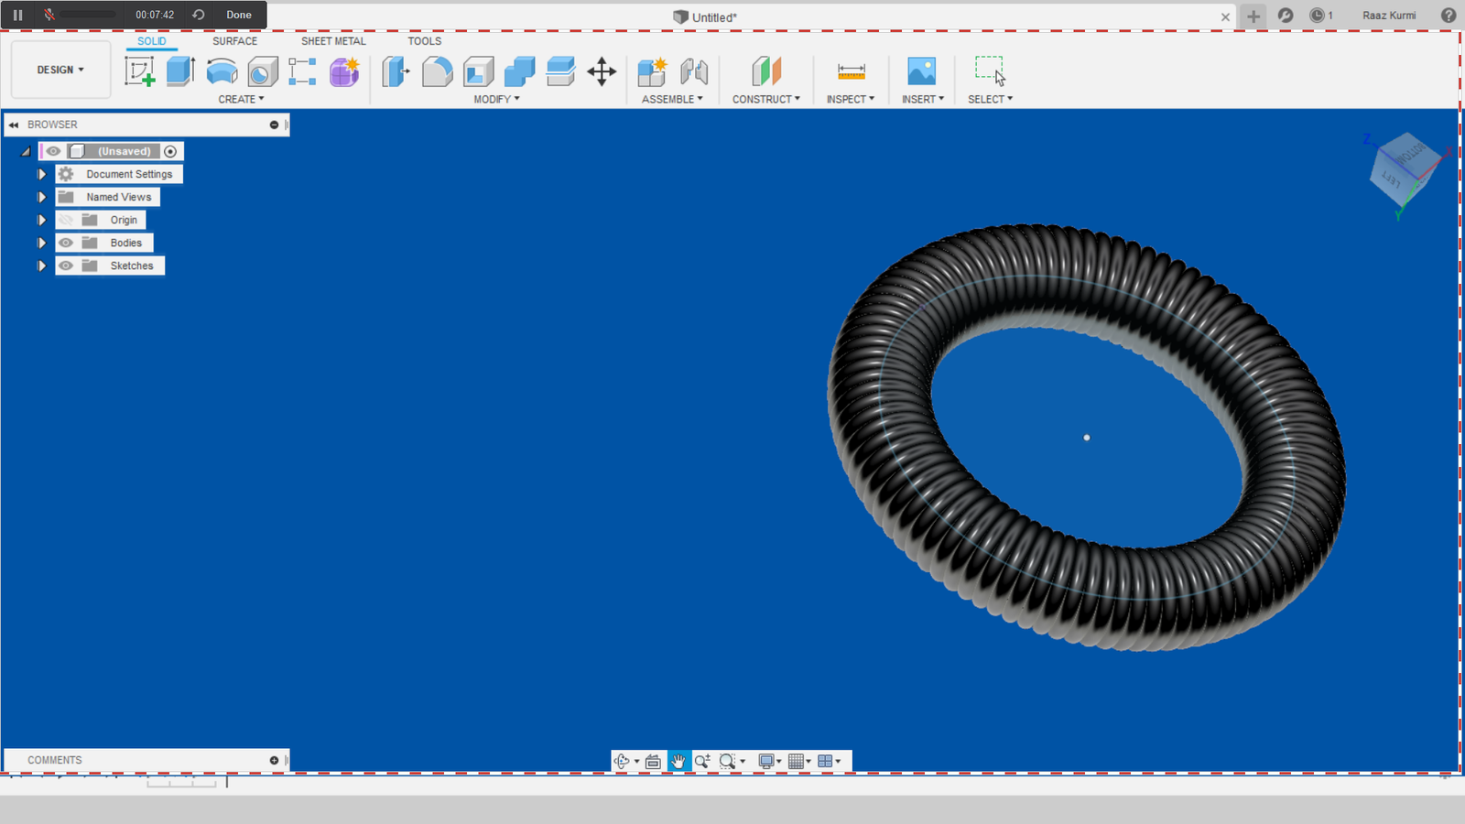Click the Measure ruler icon

point(852,71)
